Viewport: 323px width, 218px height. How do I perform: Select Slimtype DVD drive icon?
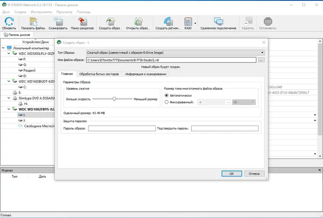tap(15, 98)
